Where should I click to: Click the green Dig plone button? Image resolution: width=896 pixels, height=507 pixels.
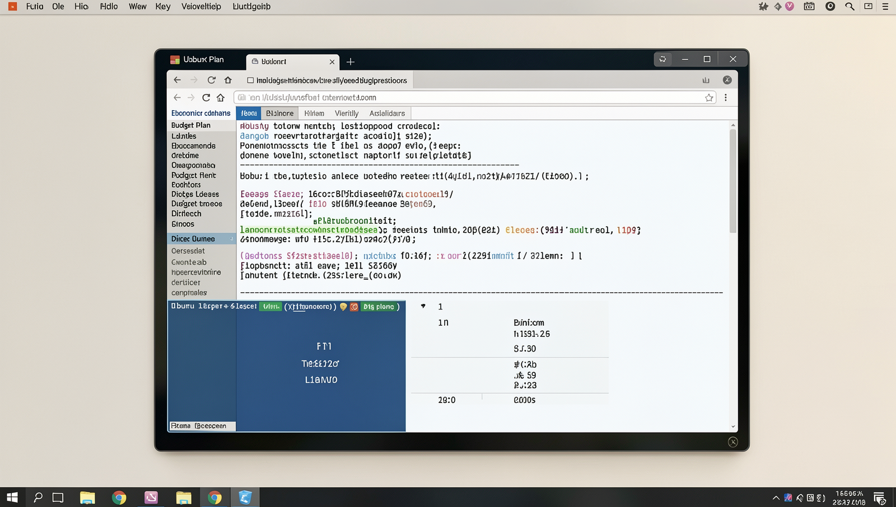[x=379, y=307]
